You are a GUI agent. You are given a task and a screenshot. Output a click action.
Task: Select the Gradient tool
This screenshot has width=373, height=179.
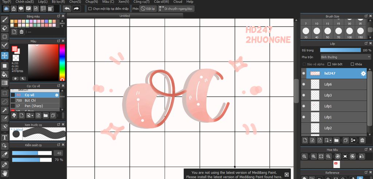point(5,83)
